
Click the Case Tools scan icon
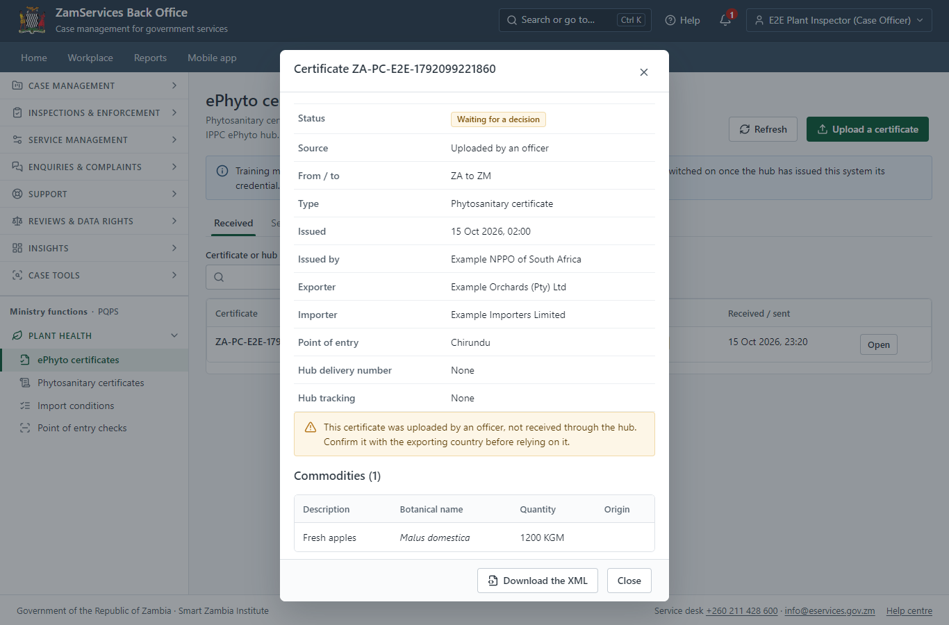17,275
